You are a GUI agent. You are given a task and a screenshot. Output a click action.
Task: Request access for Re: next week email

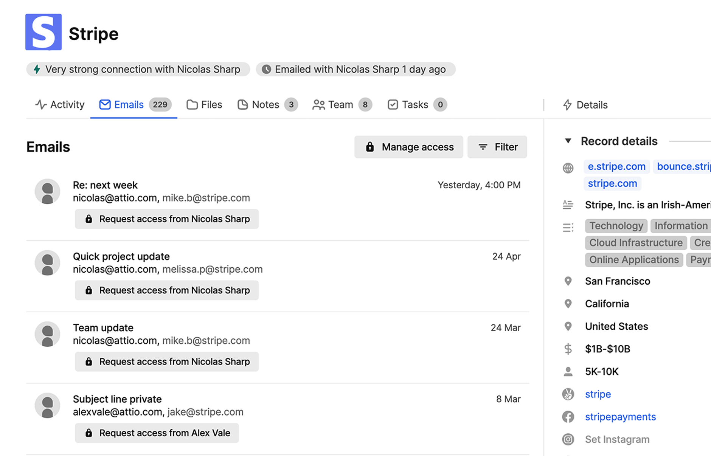pos(167,219)
